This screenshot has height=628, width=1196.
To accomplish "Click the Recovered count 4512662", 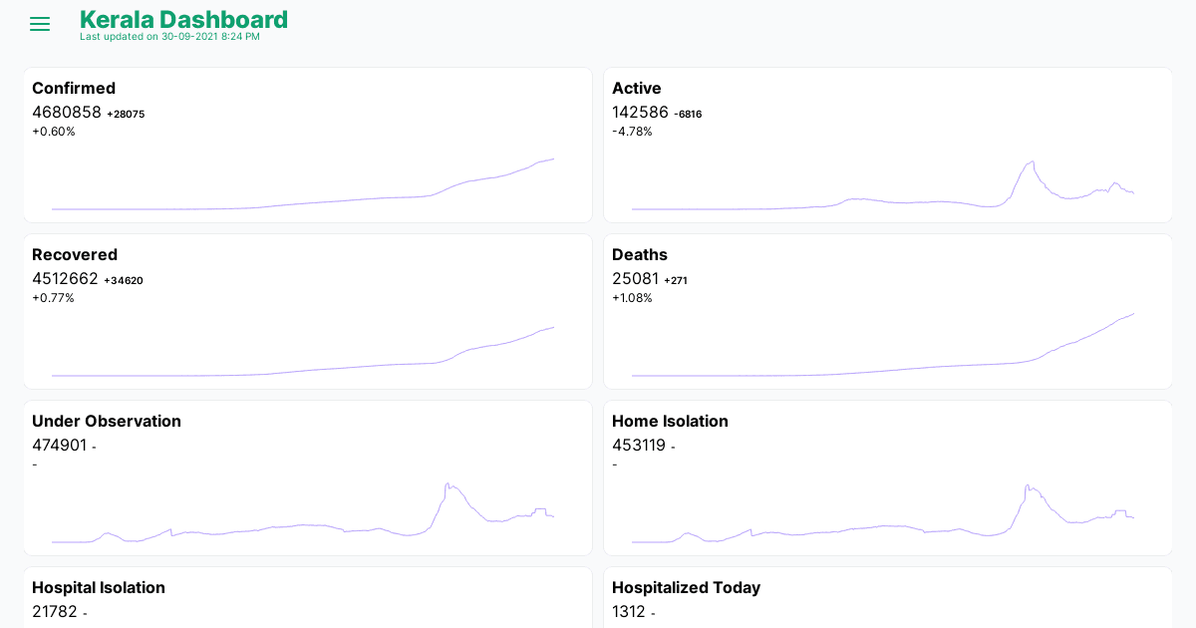I will pos(65,279).
